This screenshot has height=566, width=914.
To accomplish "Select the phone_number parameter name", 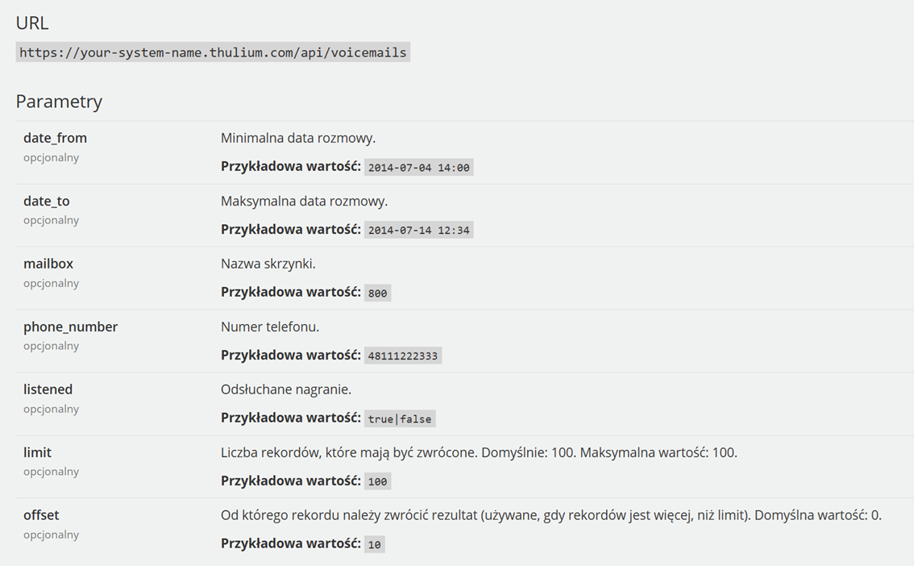I will click(70, 327).
